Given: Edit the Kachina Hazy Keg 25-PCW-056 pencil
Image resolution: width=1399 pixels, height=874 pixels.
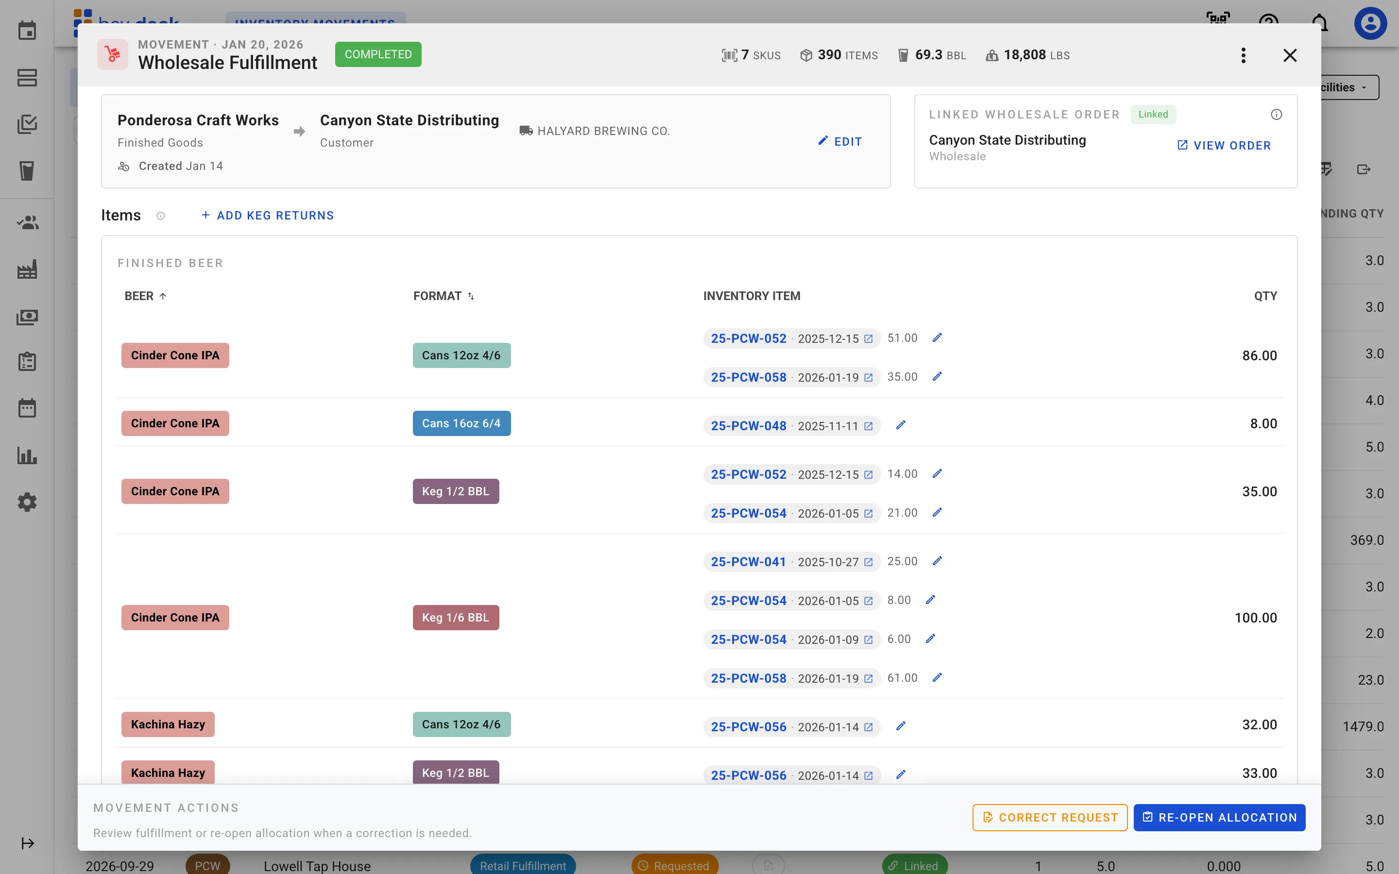Looking at the screenshot, I should coord(900,774).
